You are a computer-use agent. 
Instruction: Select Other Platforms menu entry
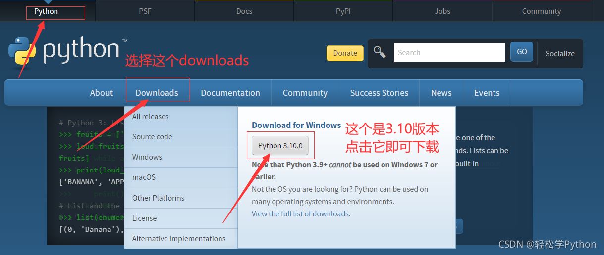click(x=158, y=198)
